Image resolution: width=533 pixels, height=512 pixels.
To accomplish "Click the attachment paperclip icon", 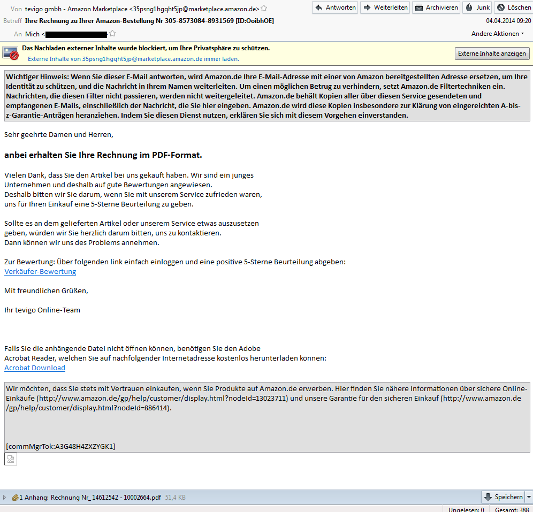I will point(15,498).
